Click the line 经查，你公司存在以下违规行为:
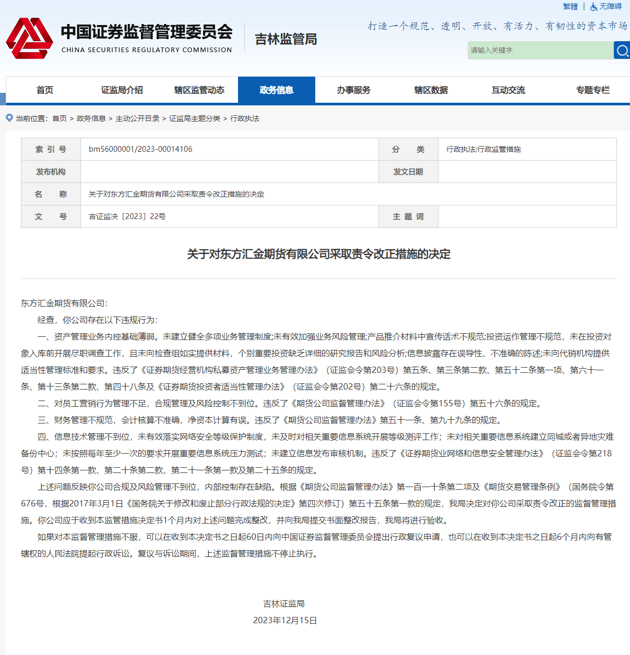The width and height of the screenshot is (630, 655). point(98,320)
